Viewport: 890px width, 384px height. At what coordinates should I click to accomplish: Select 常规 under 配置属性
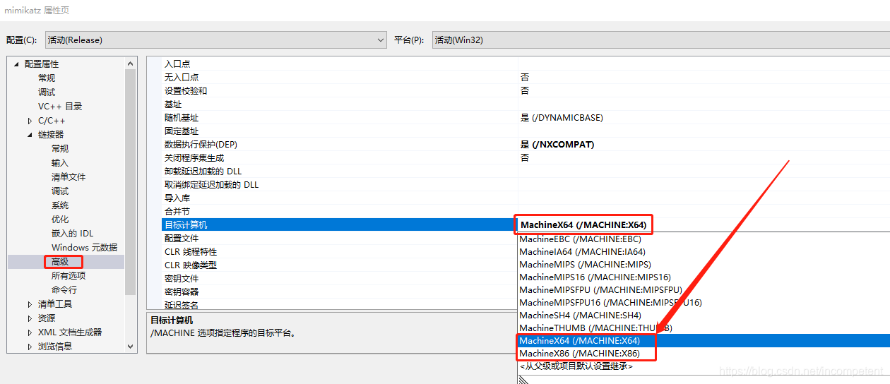coord(47,78)
